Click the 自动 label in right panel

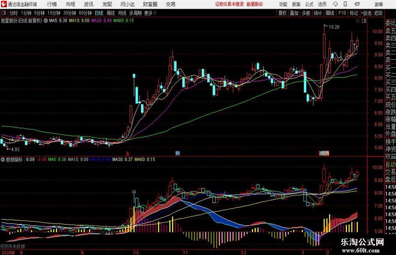point(390,165)
